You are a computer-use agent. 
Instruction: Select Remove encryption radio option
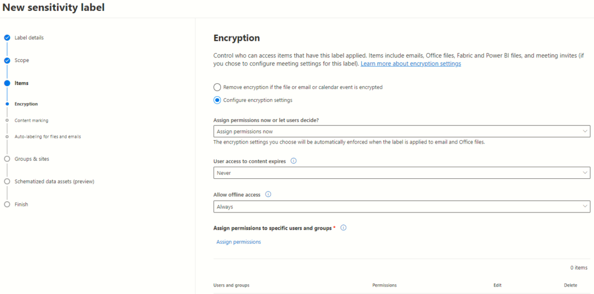pos(217,87)
